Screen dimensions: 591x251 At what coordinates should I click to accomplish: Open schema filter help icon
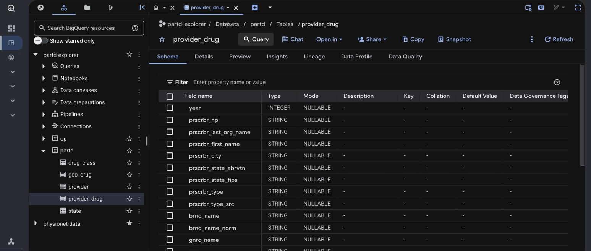click(557, 82)
